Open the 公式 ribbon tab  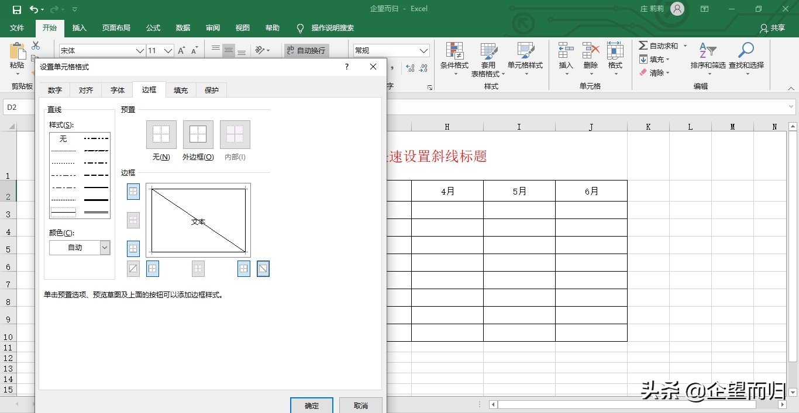pos(153,27)
